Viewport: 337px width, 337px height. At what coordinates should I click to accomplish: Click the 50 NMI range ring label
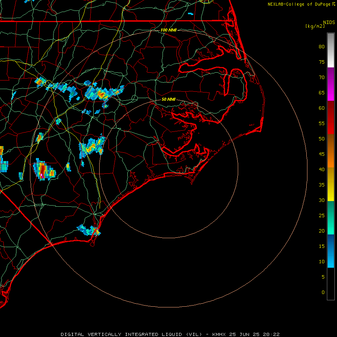tap(168, 99)
